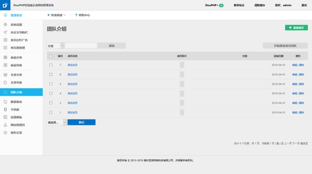Screen dimensions: 312x174
Task: Click the 网站管理员 user icon
Action: 5,125
